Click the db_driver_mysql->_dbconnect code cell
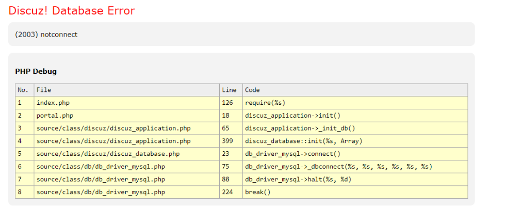Viewport: 522px width, 208px height. 338,166
